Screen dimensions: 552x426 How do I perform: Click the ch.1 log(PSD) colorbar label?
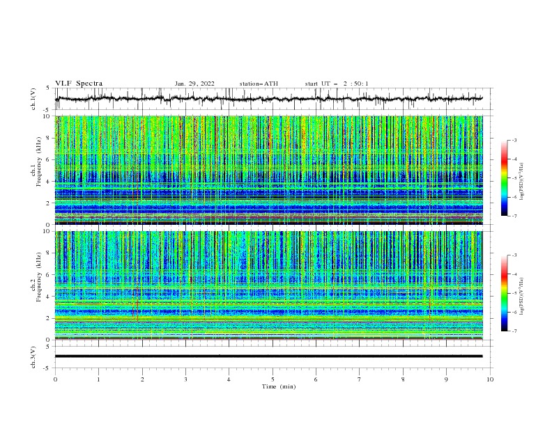pyautogui.click(x=522, y=182)
